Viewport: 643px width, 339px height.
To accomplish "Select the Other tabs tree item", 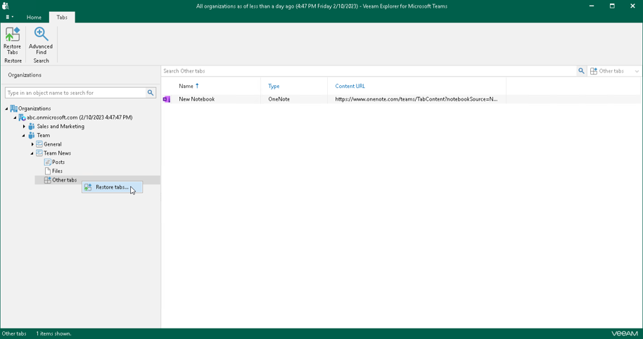I will pos(65,180).
